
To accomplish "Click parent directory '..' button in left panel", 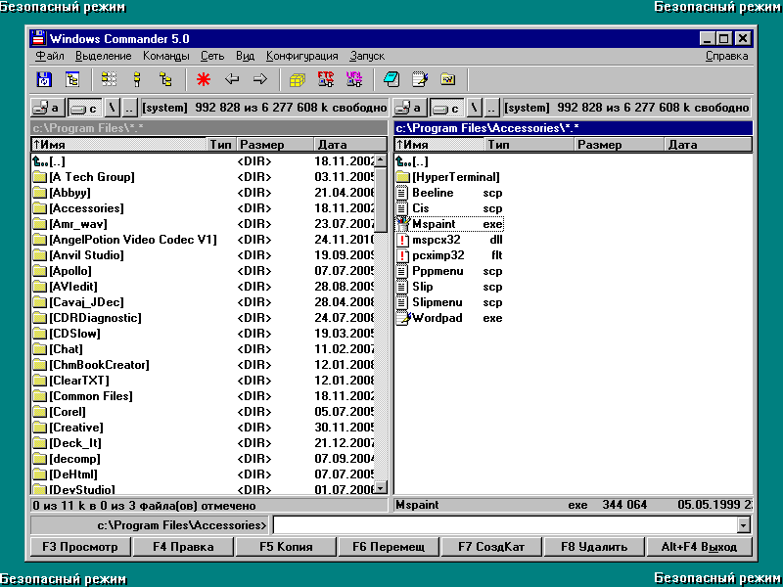I will pyautogui.click(x=129, y=108).
